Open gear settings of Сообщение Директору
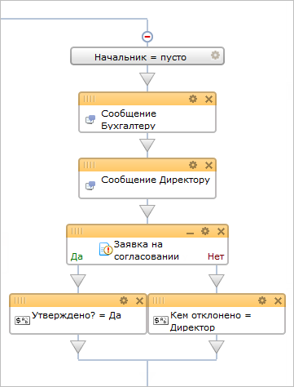 (x=193, y=165)
